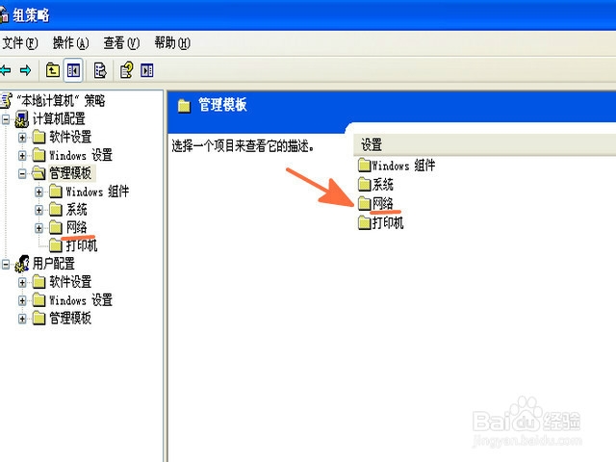This screenshot has width=616, height=462.
Task: Click the Export List toolbar icon
Action: click(100, 70)
